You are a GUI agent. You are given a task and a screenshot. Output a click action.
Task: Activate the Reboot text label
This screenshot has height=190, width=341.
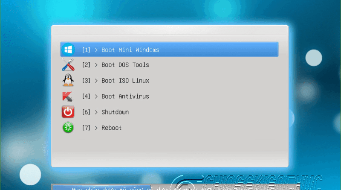111,128
